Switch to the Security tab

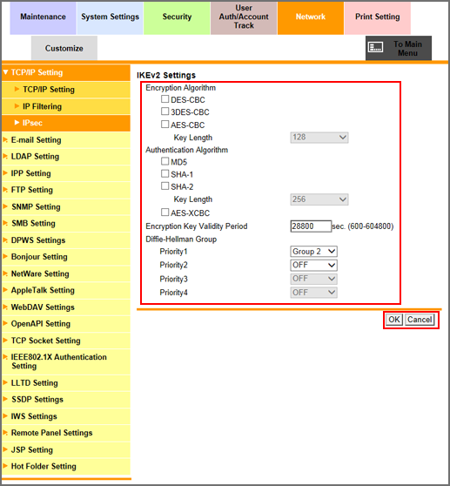click(x=177, y=17)
